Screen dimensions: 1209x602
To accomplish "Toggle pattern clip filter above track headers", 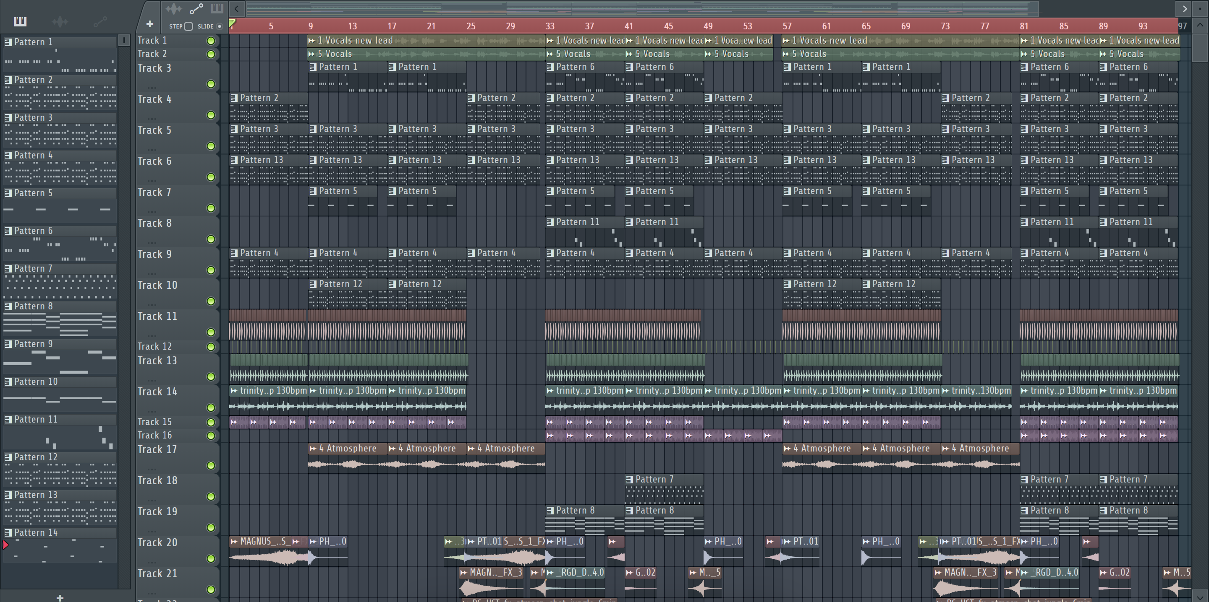I will [217, 8].
